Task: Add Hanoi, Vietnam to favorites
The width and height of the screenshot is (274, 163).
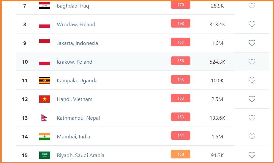Action: 252,99
